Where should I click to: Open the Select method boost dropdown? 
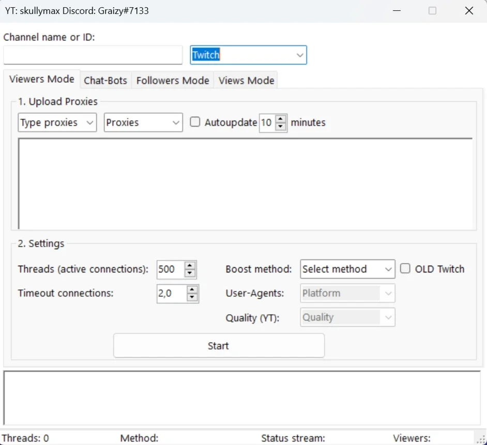(347, 269)
